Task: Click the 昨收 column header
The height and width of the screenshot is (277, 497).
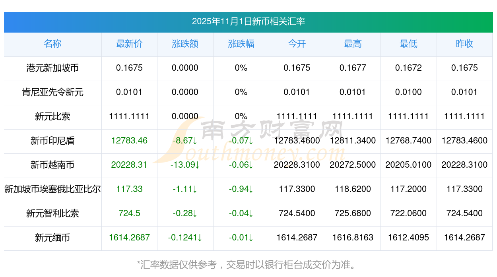Action: [464, 44]
